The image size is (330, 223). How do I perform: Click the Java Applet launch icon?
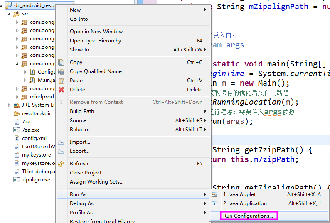pyautogui.click(x=214, y=194)
